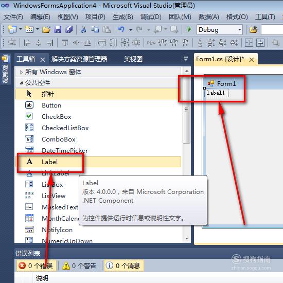Image resolution: width=283 pixels, height=283 pixels.
Task: Select the label1 control on Form1
Action: point(216,93)
